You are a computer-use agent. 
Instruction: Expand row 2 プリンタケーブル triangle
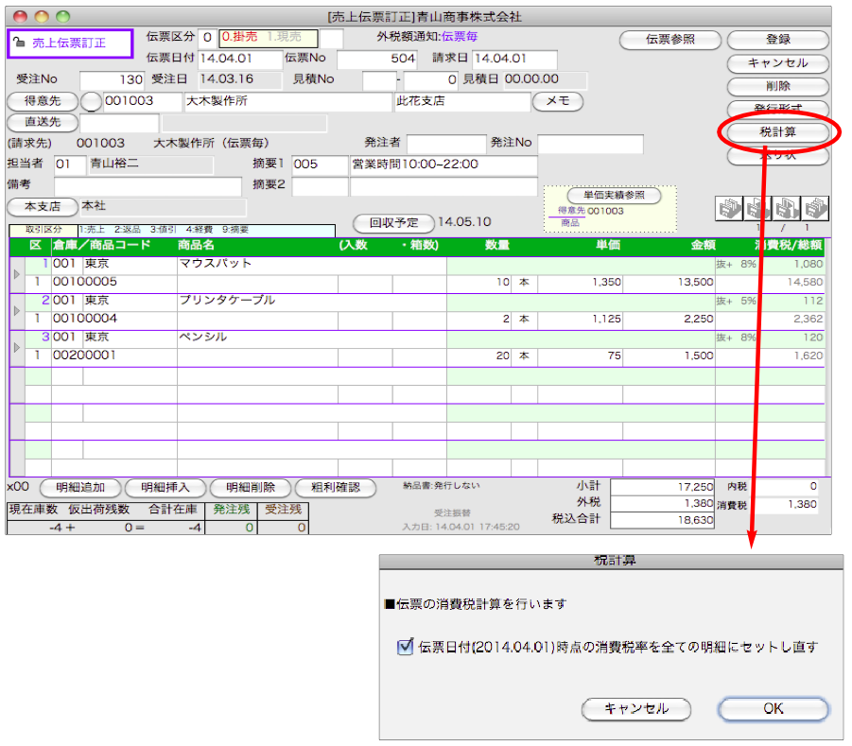(16, 311)
